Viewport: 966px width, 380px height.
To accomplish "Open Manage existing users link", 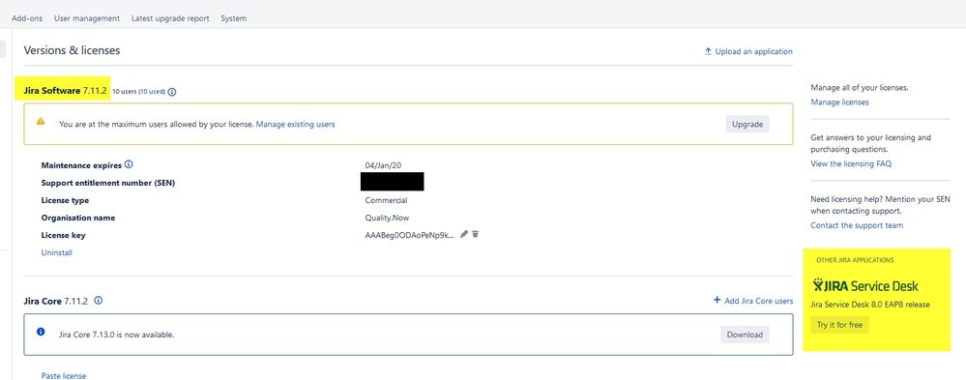I will tap(296, 124).
